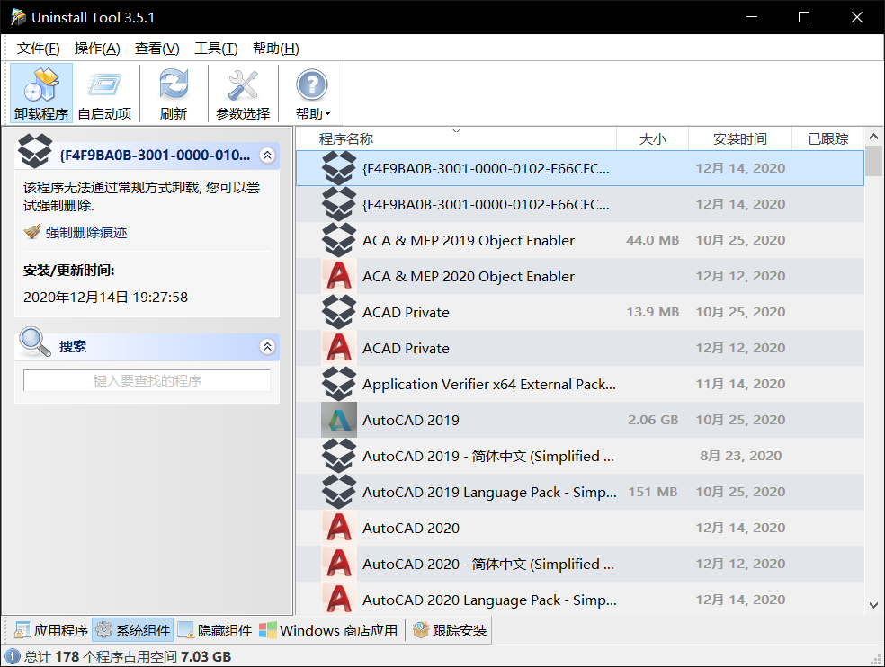Click date 11月 14, 2020
This screenshot has width=885, height=667.
pyautogui.click(x=740, y=384)
